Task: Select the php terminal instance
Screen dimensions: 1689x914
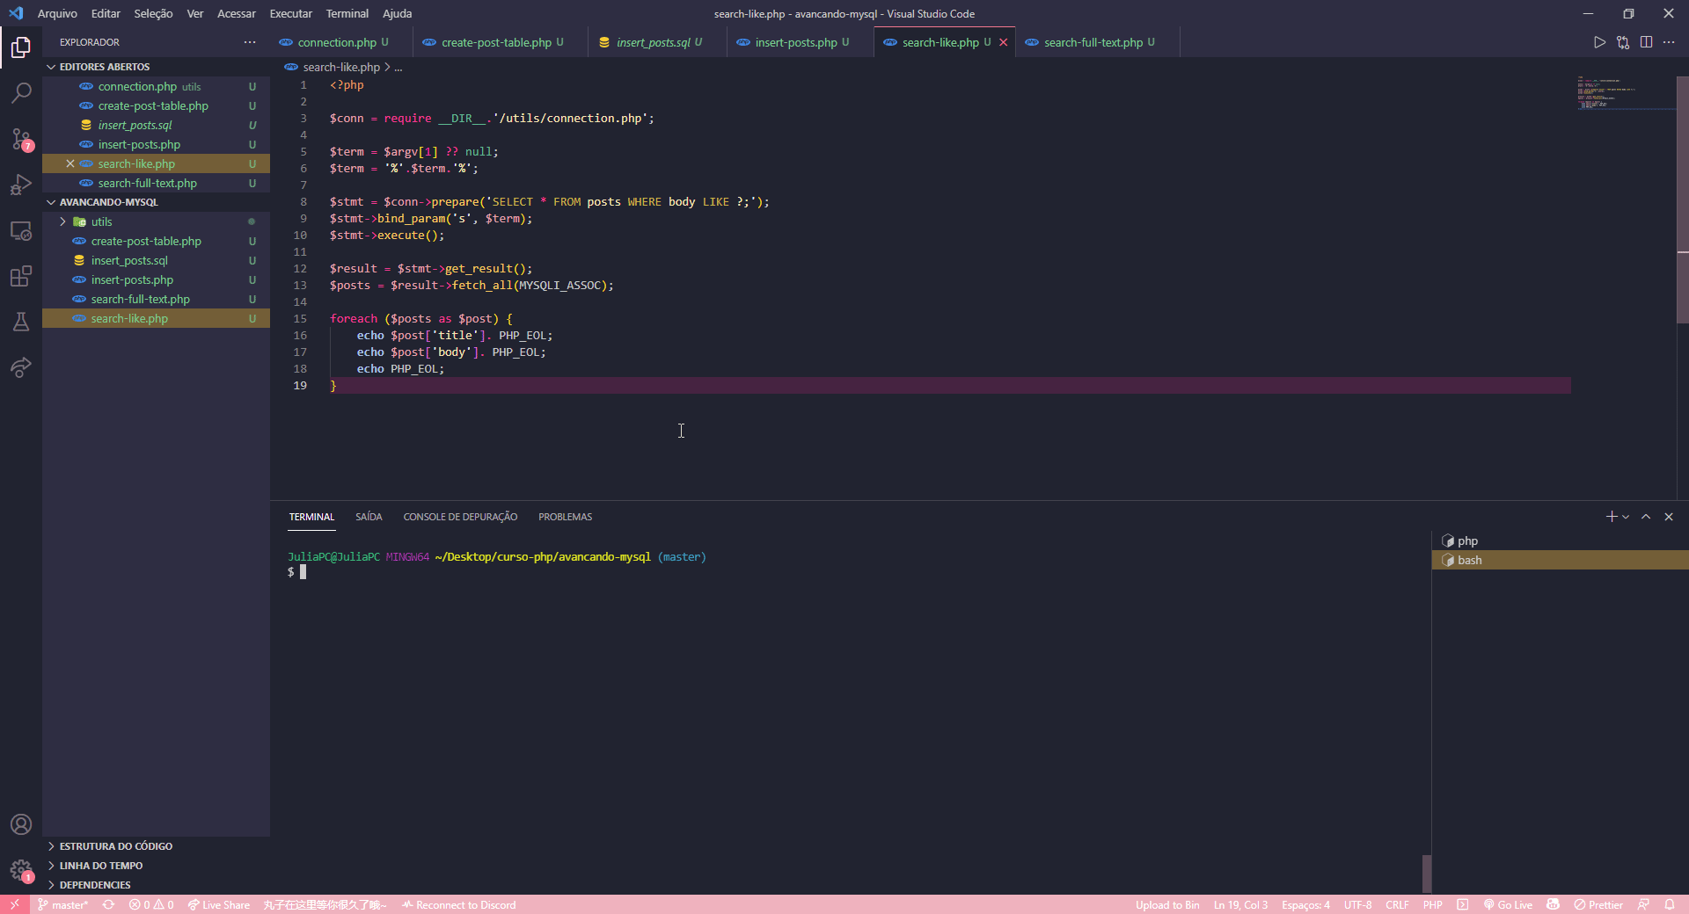Action: (x=1560, y=540)
